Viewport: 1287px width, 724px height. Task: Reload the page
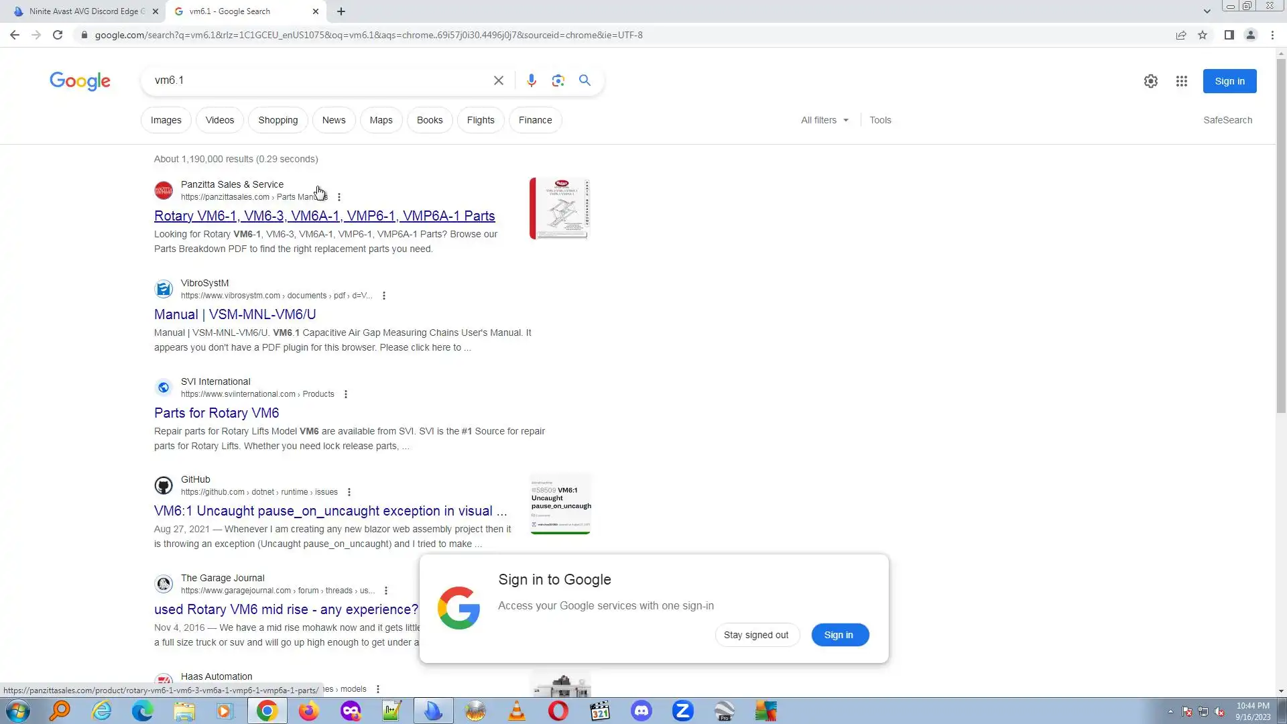pyautogui.click(x=58, y=35)
